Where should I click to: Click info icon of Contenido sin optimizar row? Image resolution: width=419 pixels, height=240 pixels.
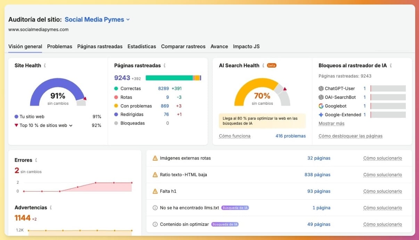(x=155, y=224)
